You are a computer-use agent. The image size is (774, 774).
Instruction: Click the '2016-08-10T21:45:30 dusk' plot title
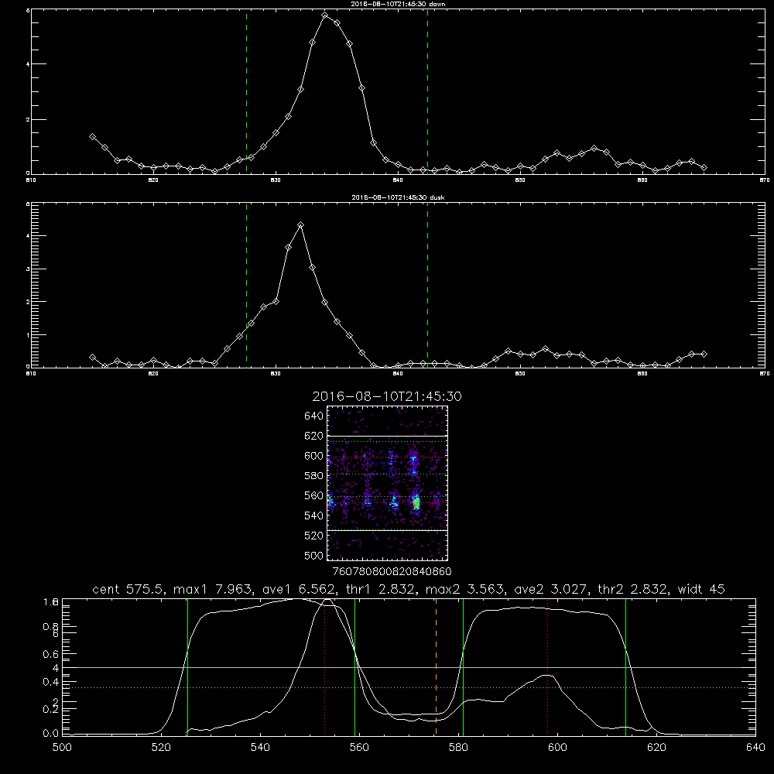[398, 197]
